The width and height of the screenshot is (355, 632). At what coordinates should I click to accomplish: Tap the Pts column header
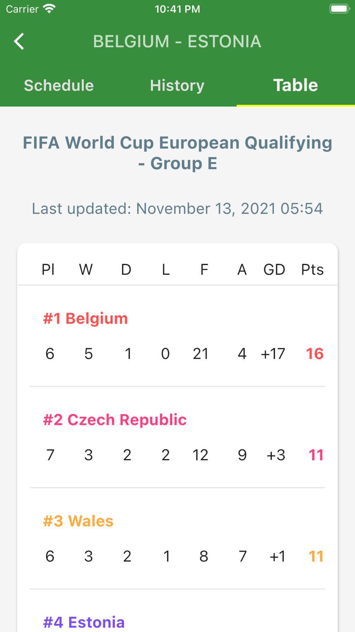(x=312, y=270)
